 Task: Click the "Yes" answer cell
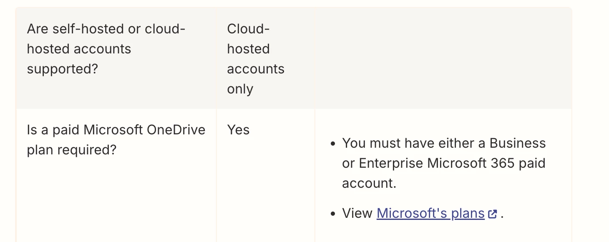click(238, 130)
